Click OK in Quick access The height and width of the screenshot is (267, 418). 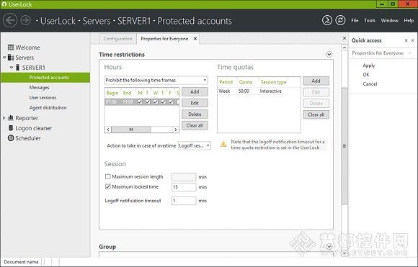pyautogui.click(x=366, y=75)
